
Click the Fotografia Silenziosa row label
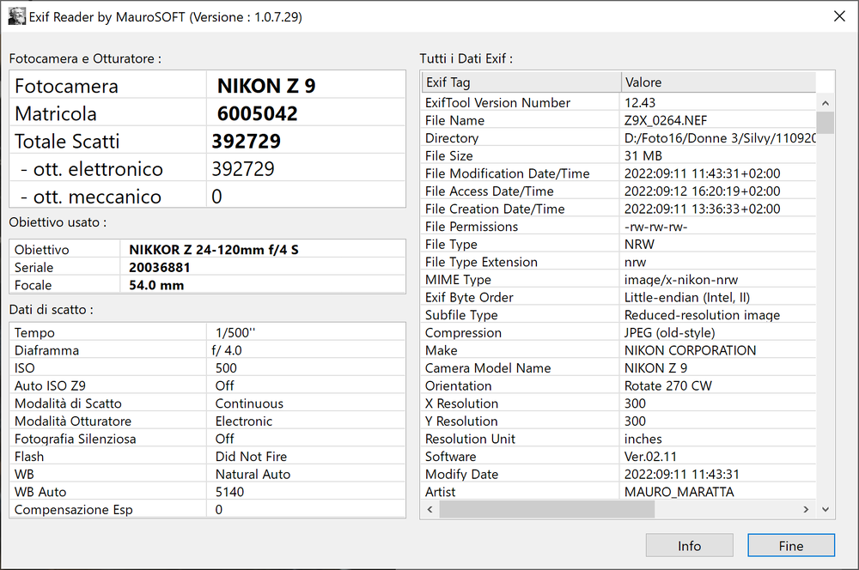coord(75,440)
